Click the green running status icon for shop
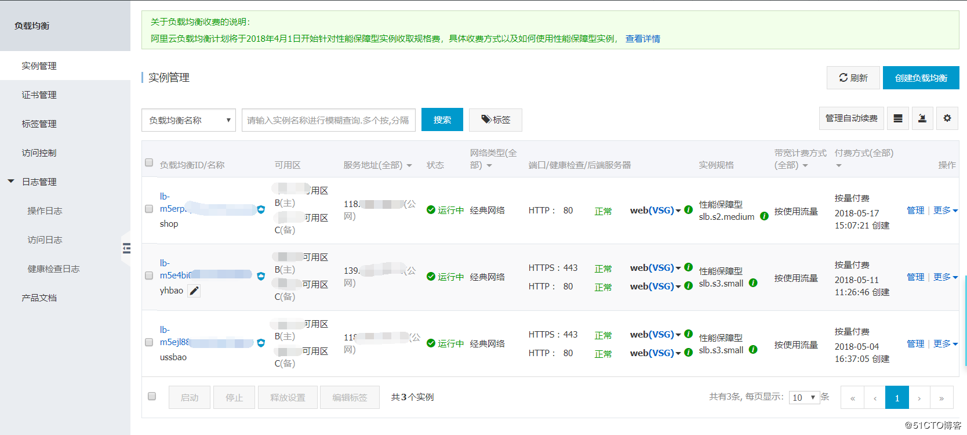 tap(431, 210)
